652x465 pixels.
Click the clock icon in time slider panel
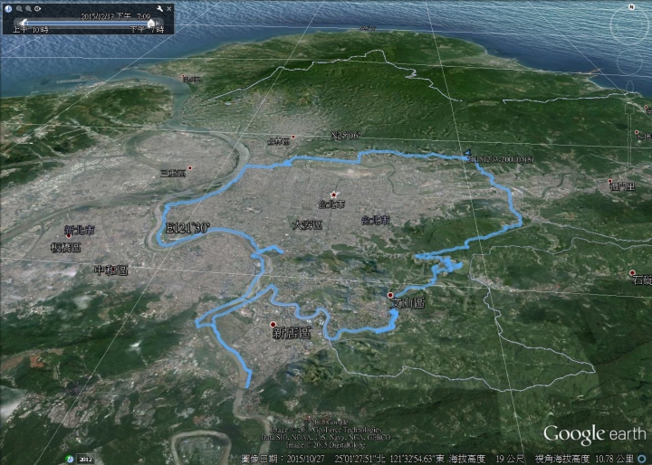[8, 8]
